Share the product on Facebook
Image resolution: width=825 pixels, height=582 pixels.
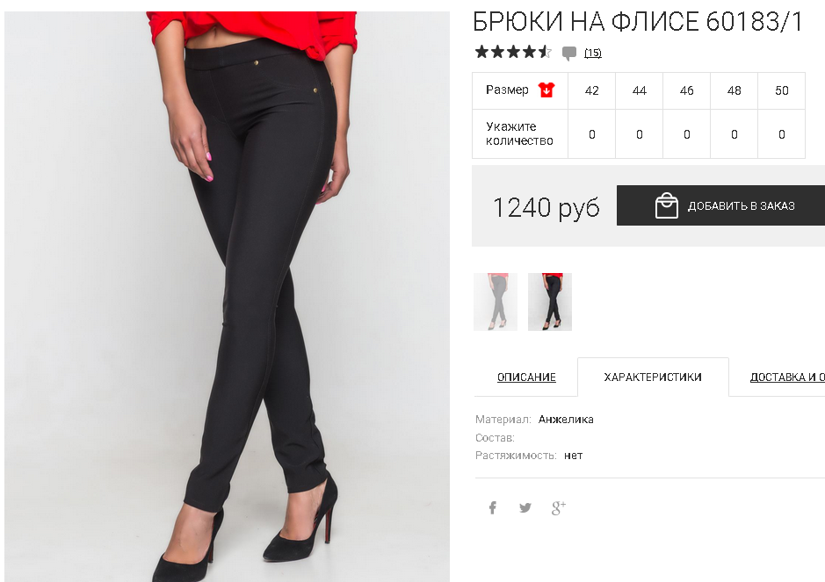coord(493,507)
